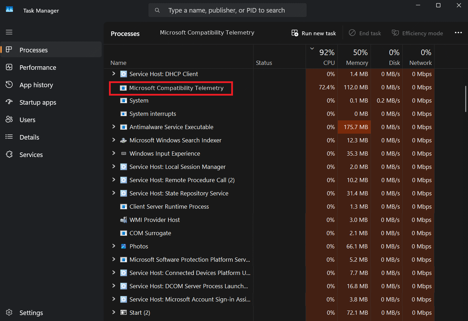The height and width of the screenshot is (321, 468).
Task: Click the Photos app icon in list
Action: click(x=123, y=246)
